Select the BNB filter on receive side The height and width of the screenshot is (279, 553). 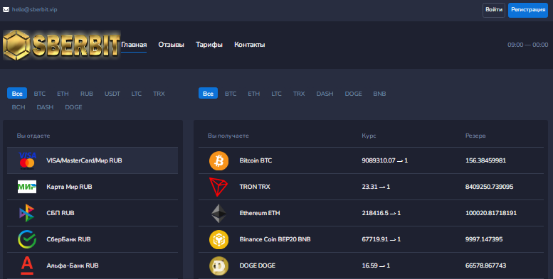point(379,94)
